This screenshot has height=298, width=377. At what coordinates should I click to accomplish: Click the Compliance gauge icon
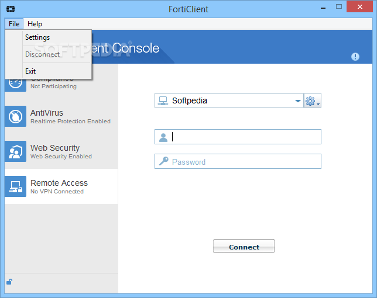[15, 85]
